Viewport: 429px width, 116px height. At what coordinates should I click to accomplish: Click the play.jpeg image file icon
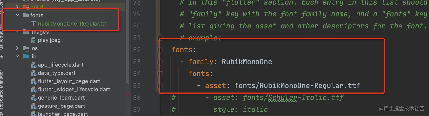click(33, 40)
